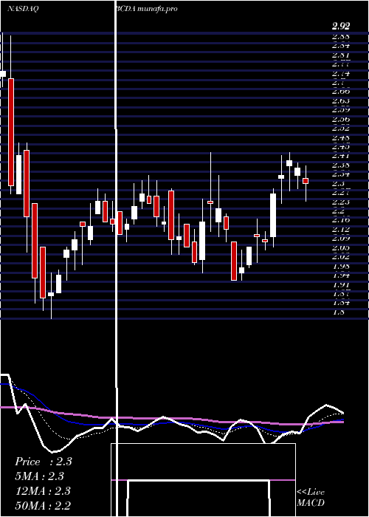The image size is (369, 517).
Task: Click the NASDAQ exchange label
Action: click(23, 9)
